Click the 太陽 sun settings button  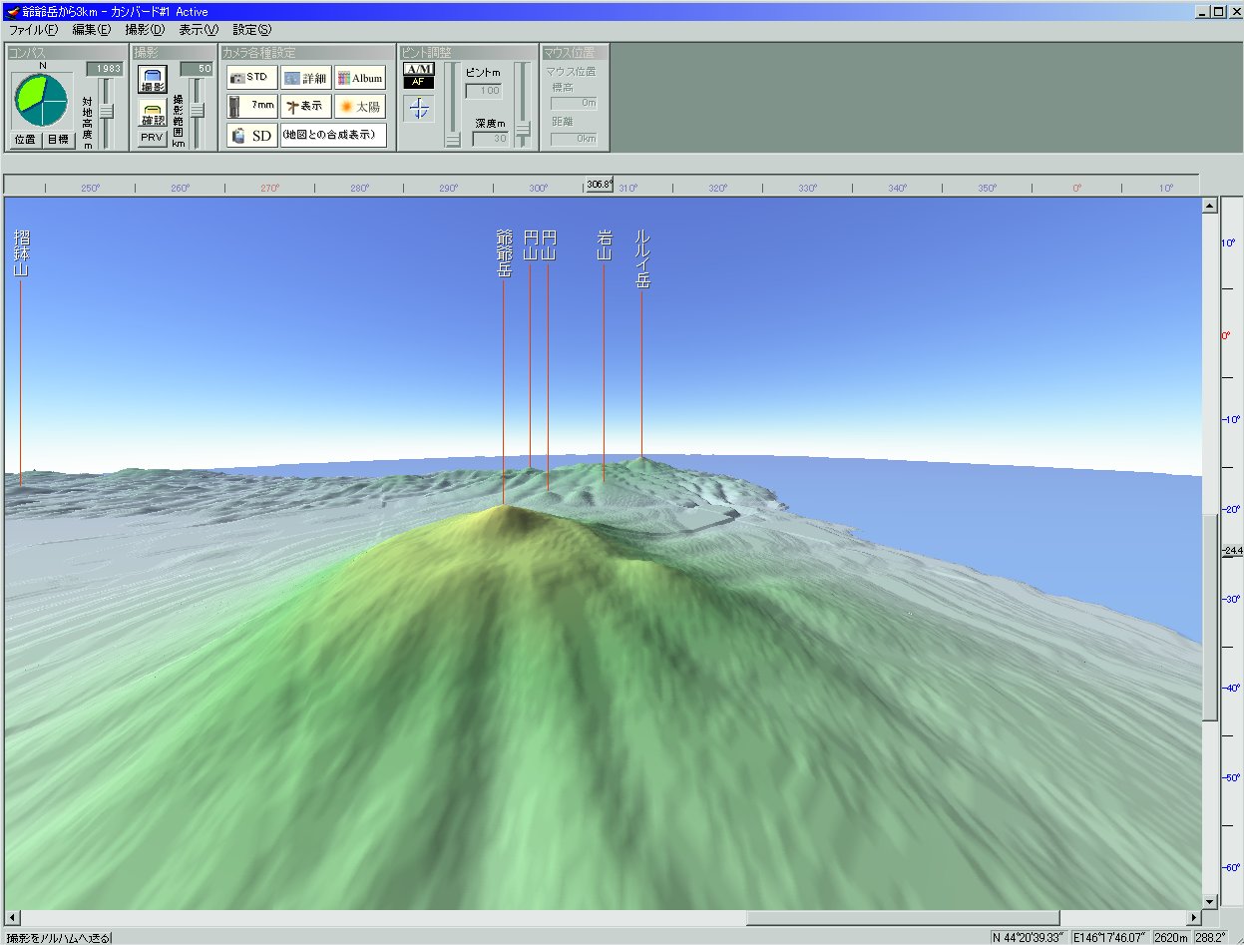click(x=360, y=106)
